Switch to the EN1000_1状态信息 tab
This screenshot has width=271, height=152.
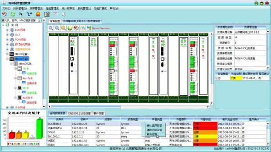coord(79,113)
